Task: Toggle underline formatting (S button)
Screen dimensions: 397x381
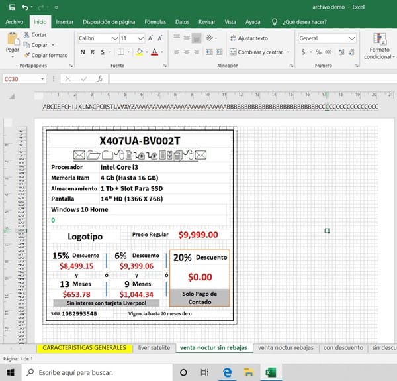Action: [x=103, y=52]
